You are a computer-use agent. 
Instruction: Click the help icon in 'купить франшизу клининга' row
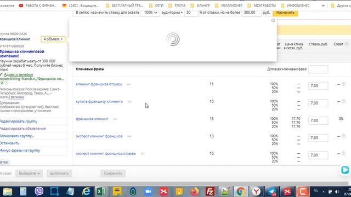click(344, 101)
